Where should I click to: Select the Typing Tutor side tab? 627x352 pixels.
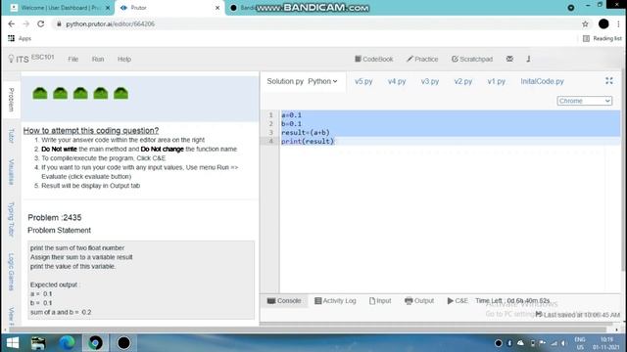coord(11,219)
